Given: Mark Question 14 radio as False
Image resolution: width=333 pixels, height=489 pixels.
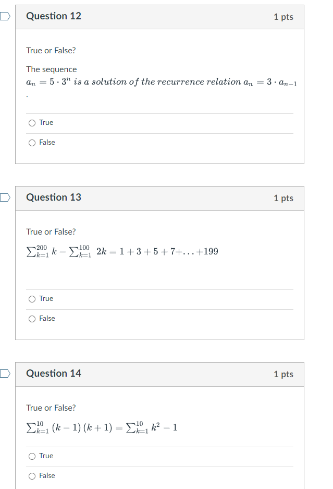Looking at the screenshot, I should click(32, 476).
